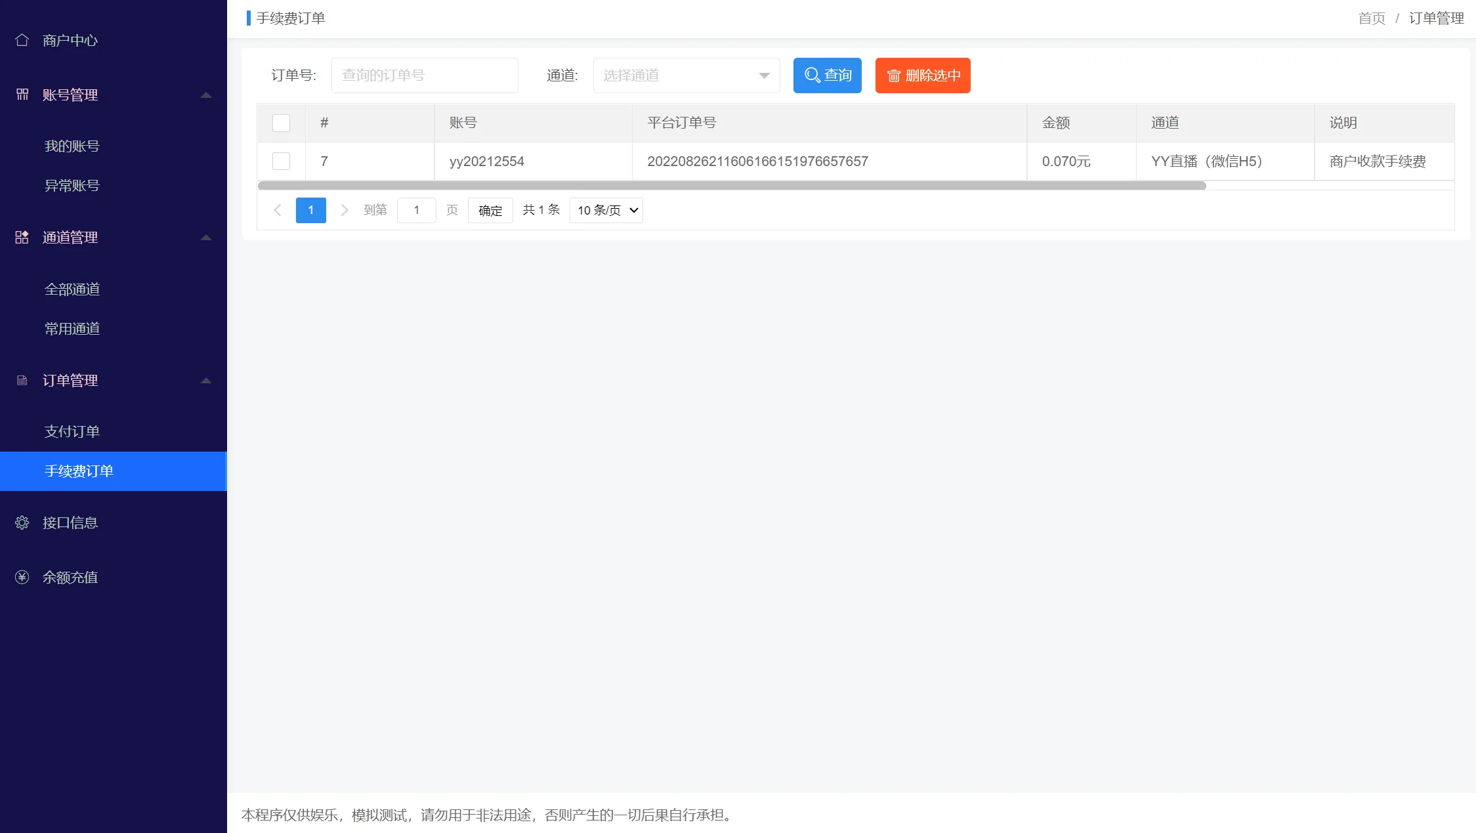Click the document icon beside 订单管理
This screenshot has width=1476, height=833.
[x=22, y=380]
